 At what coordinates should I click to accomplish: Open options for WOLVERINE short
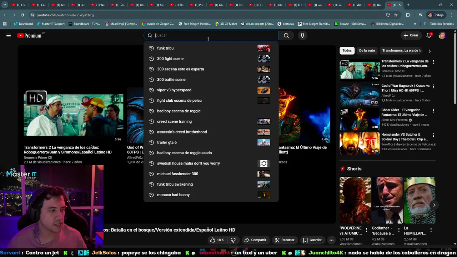click(366, 230)
